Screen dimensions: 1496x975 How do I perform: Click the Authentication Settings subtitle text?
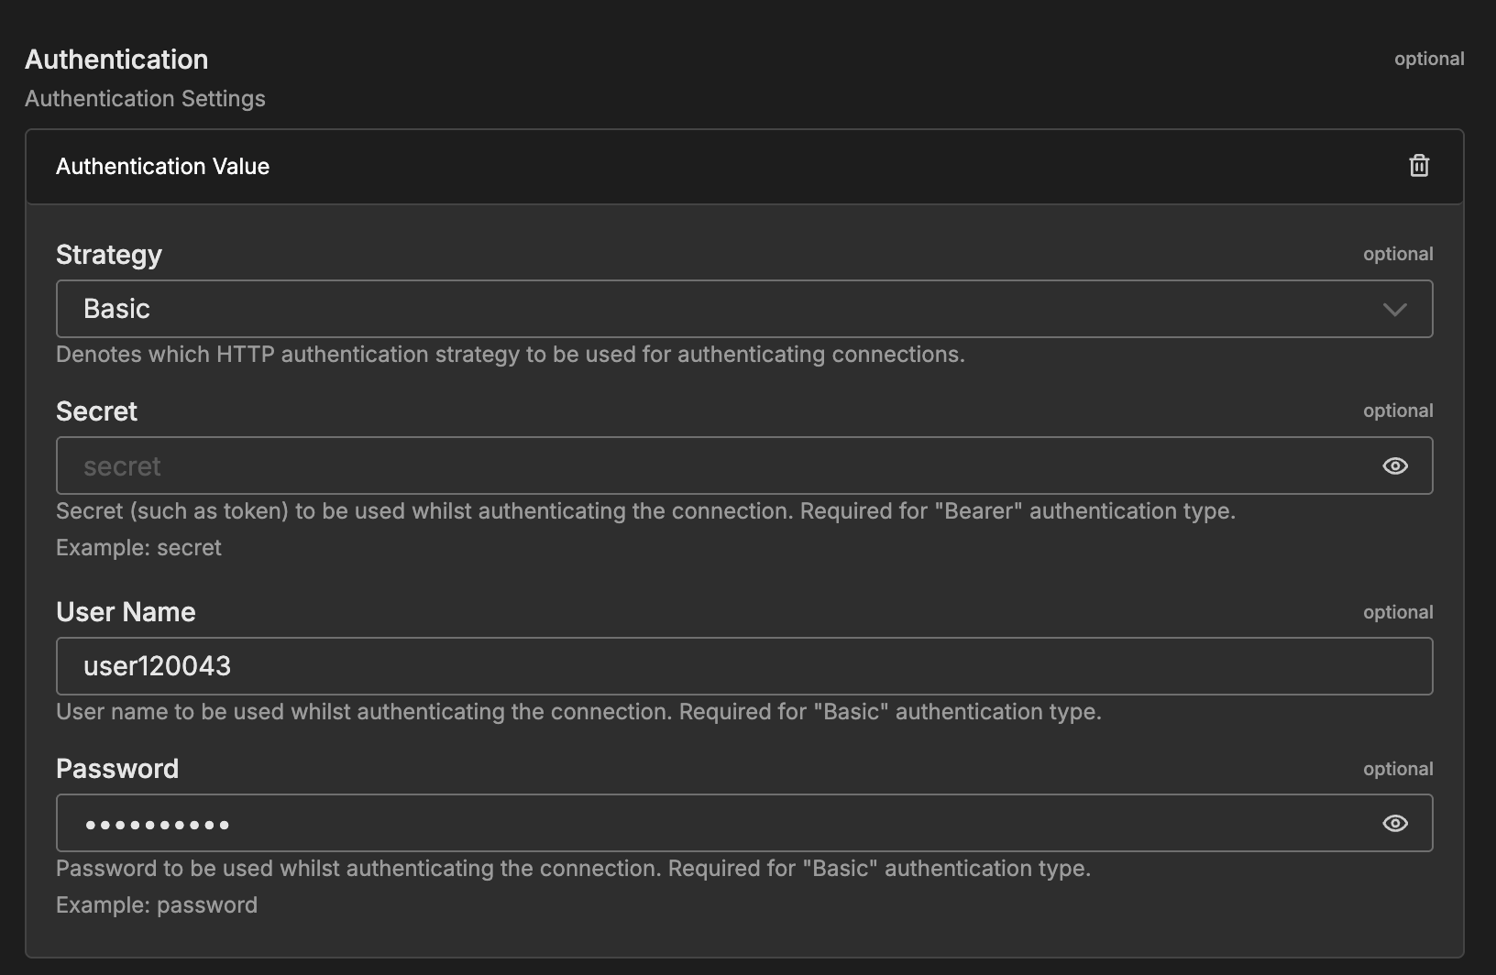point(145,99)
